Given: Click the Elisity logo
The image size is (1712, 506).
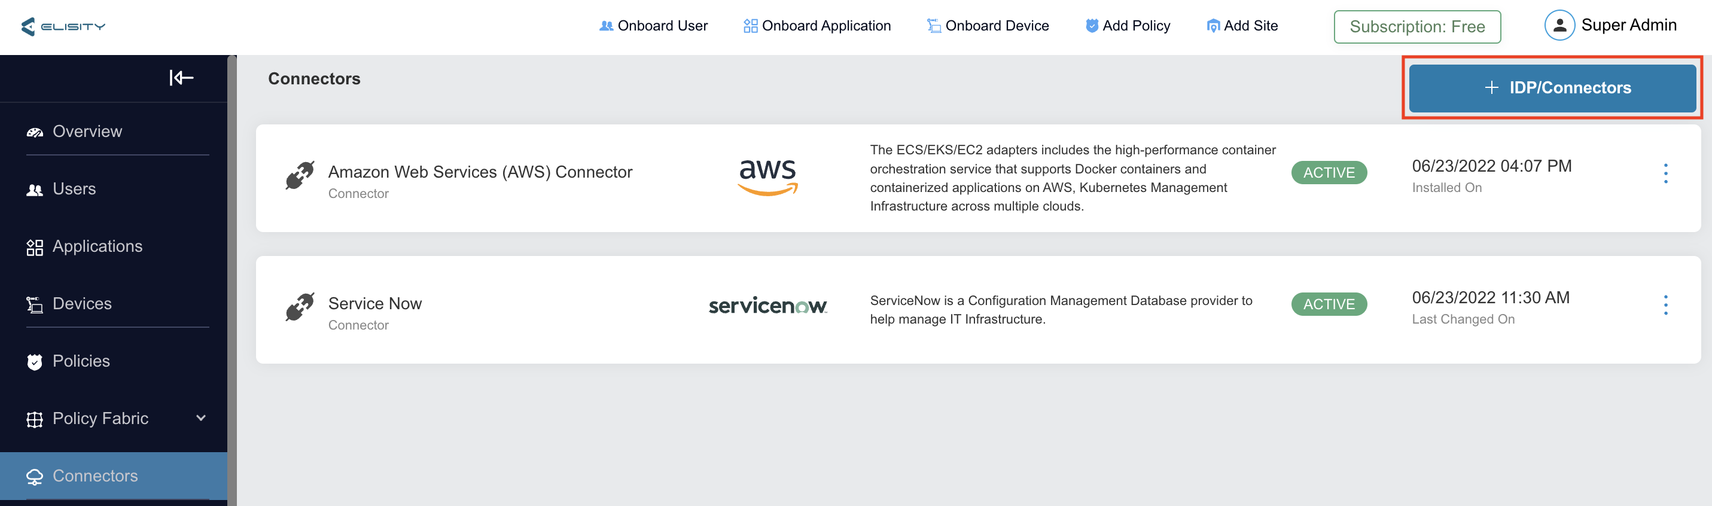Looking at the screenshot, I should point(63,26).
